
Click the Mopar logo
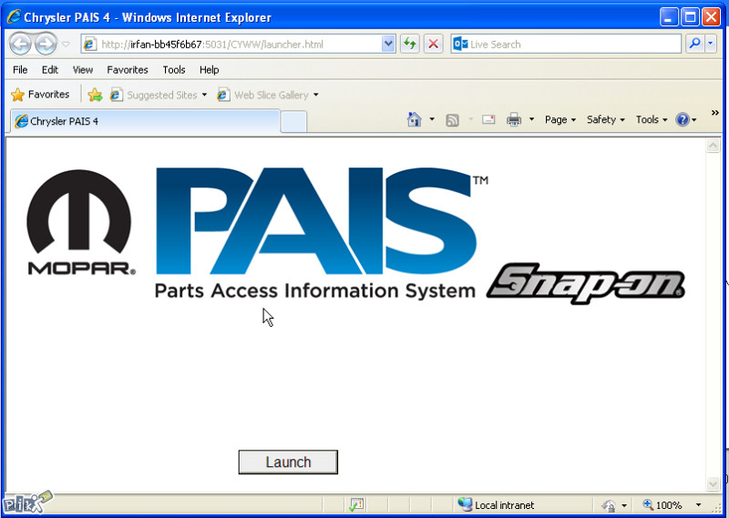click(81, 222)
